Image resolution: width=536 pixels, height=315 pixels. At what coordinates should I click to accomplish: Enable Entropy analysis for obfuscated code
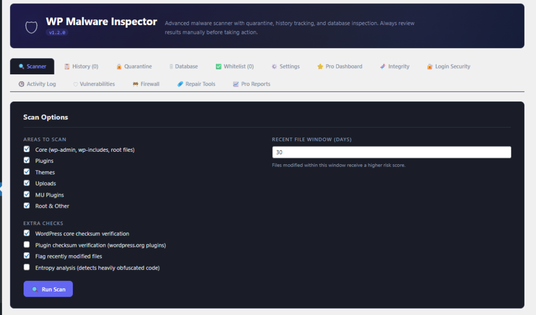coord(27,267)
